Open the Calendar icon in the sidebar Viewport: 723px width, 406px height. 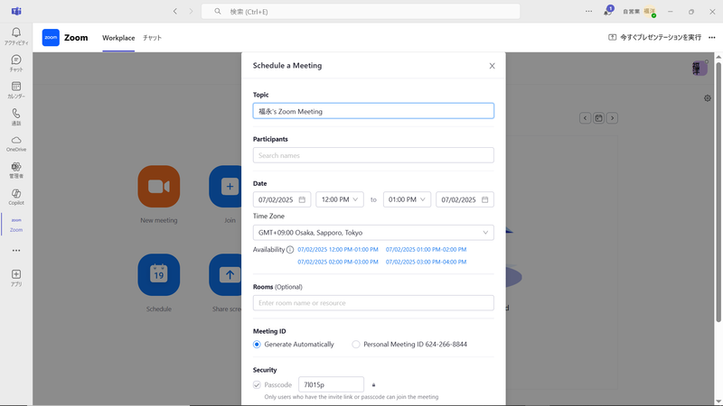[16, 89]
